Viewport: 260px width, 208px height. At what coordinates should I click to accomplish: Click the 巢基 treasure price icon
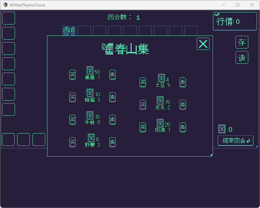90,70
